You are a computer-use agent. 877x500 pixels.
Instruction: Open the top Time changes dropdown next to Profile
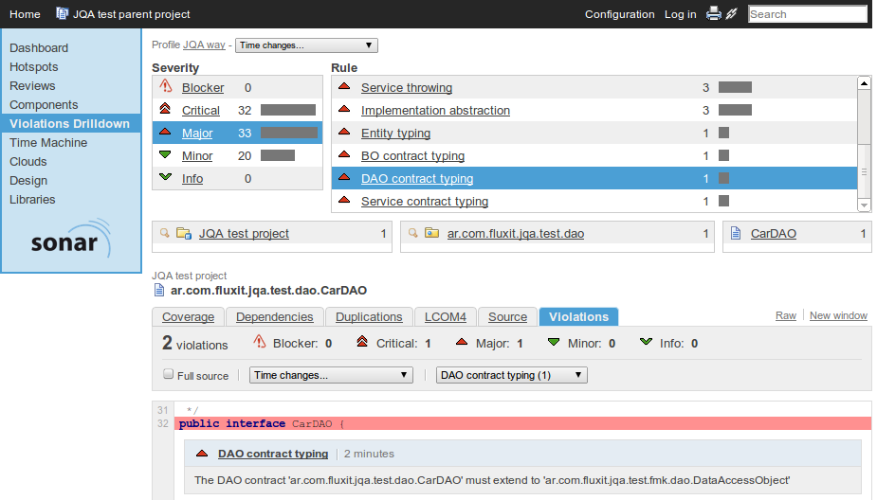306,45
